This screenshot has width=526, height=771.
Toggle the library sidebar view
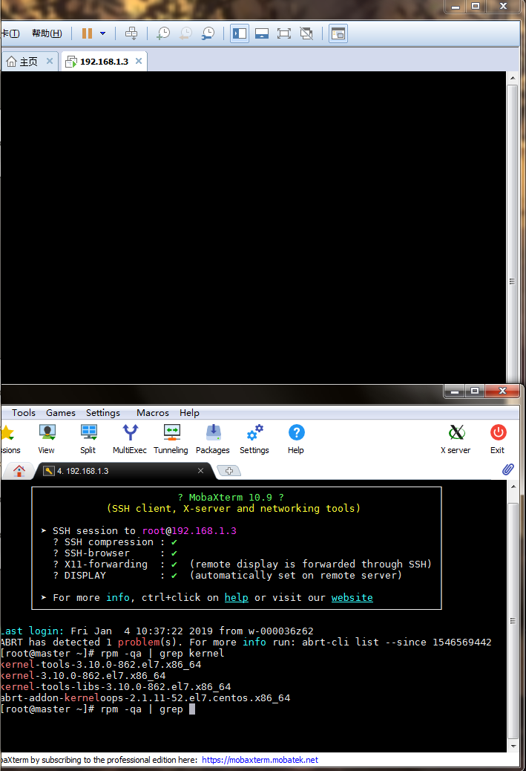tap(239, 33)
